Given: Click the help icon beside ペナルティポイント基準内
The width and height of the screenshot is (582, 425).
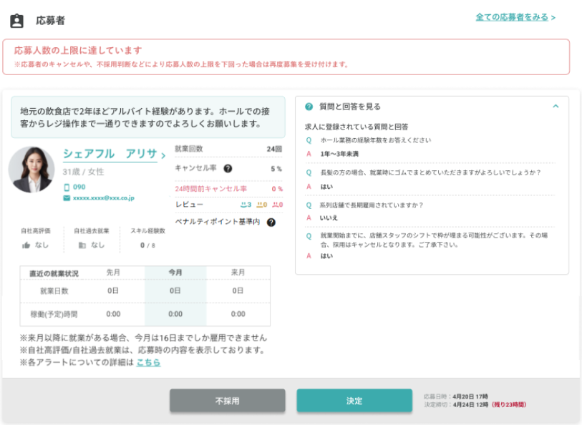Looking at the screenshot, I should tap(271, 223).
